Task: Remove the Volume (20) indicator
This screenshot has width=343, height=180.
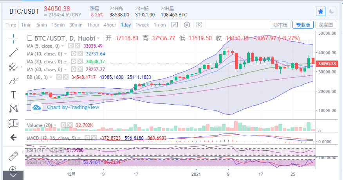Action: [x=70, y=125]
